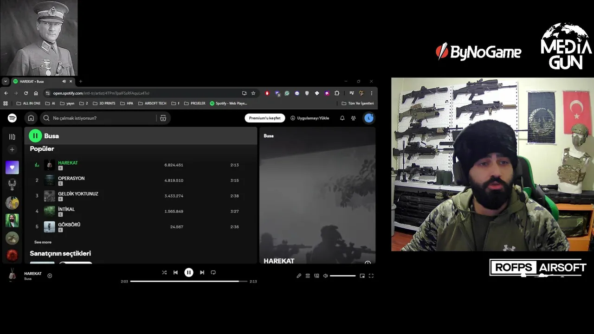Pause playback with the center player button
Screen dimensions: 594x334
pos(189,272)
